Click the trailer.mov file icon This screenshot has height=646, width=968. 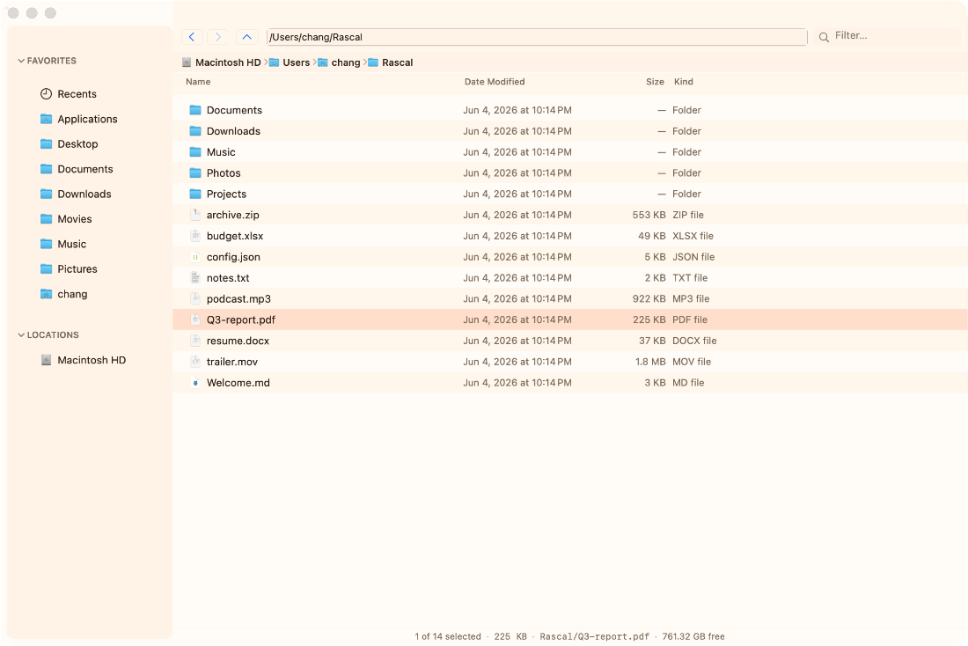coord(195,362)
